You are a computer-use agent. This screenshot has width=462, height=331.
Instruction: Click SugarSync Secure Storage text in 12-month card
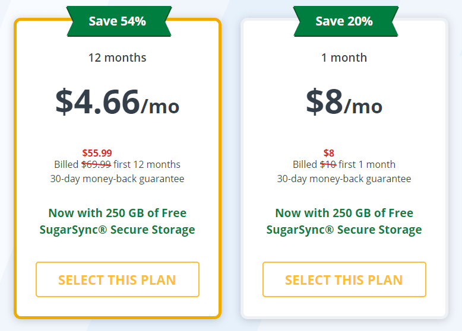117,230
